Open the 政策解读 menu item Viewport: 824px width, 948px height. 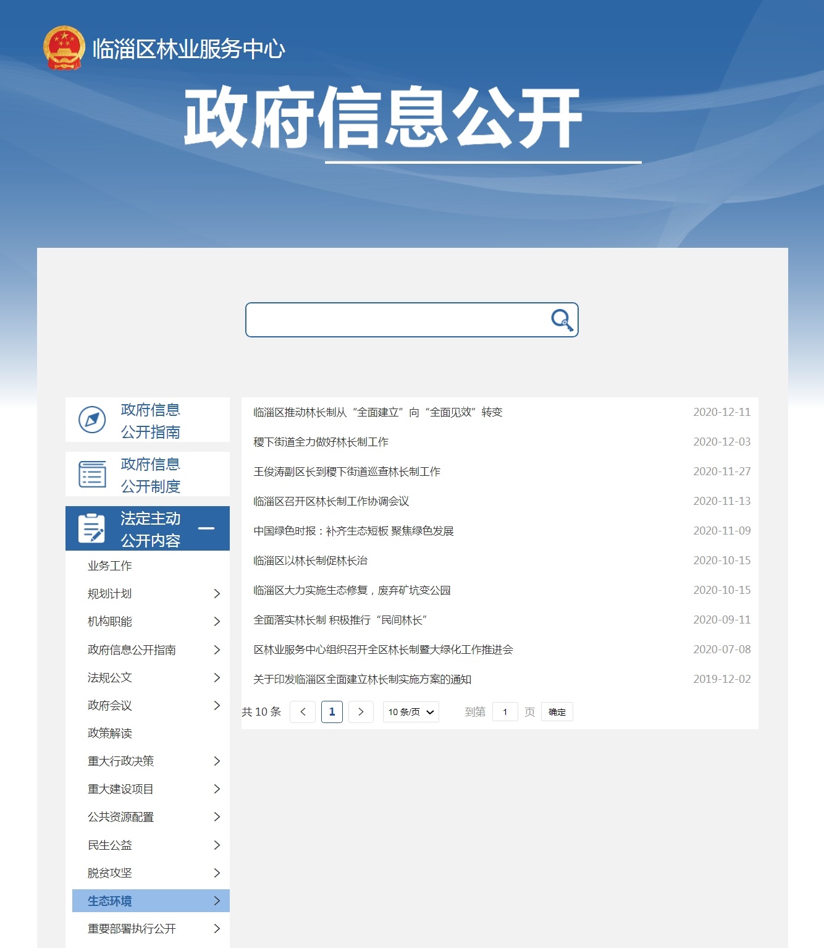pyautogui.click(x=110, y=734)
